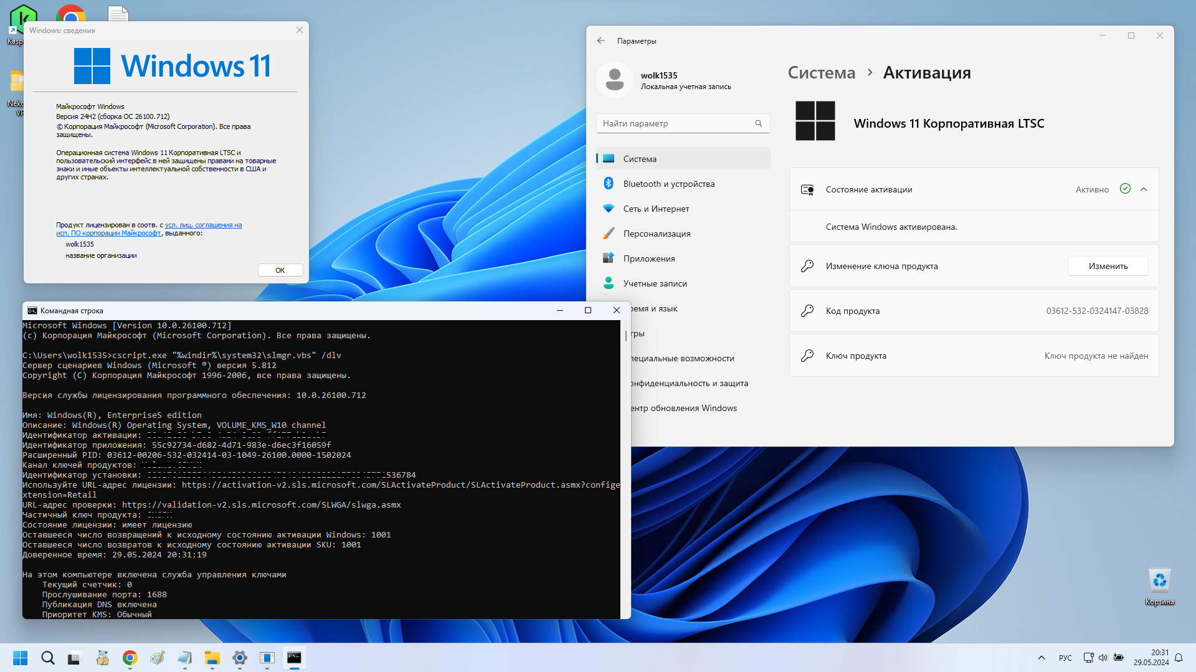
Task: Click the URL-адрес проверки line in console
Action: tap(212, 504)
